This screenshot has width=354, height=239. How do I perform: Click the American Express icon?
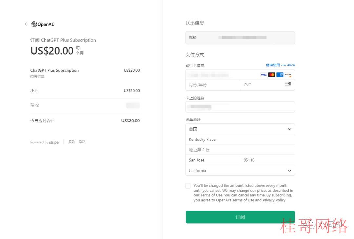(280, 75)
